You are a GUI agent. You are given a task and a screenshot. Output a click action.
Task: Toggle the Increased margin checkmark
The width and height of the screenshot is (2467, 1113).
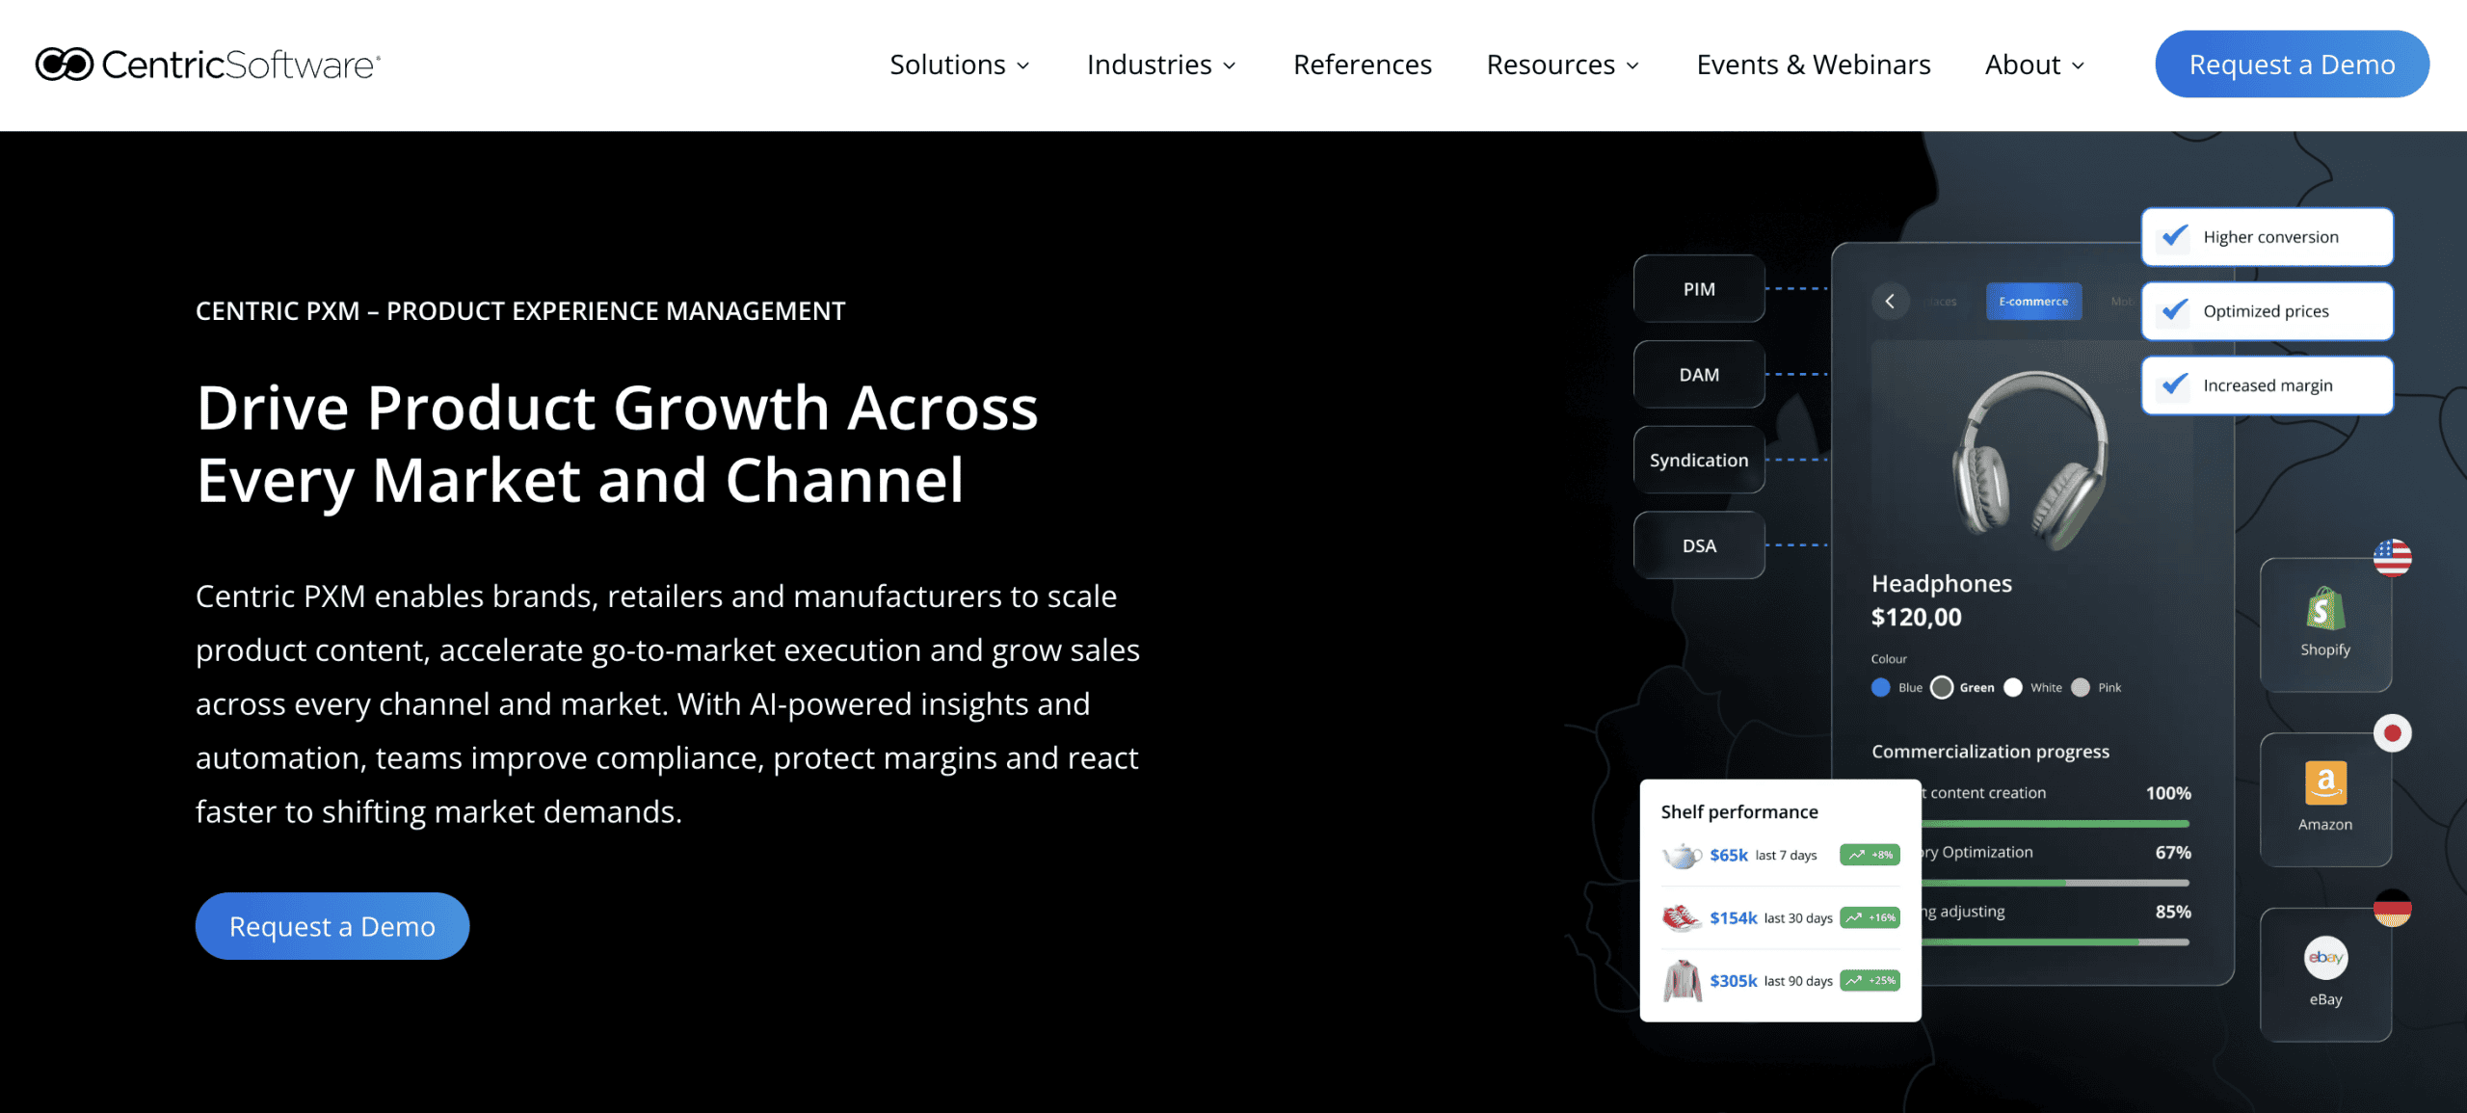2175,384
